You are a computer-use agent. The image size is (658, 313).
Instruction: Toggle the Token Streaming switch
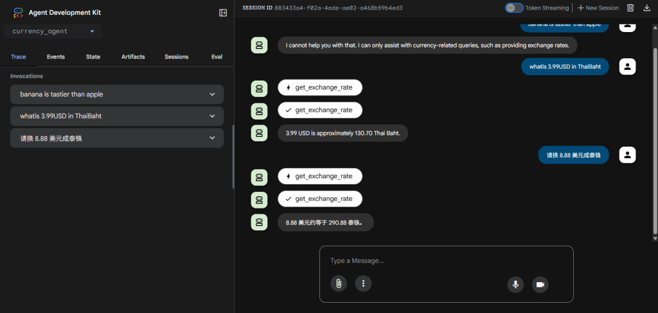click(514, 8)
